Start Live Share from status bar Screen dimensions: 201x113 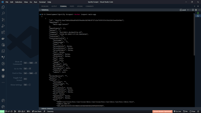pos(37,111)
